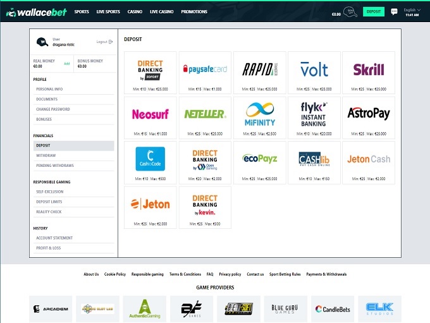The height and width of the screenshot is (323, 430).
Task: Open Personal Info profile page
Action: [x=49, y=89]
